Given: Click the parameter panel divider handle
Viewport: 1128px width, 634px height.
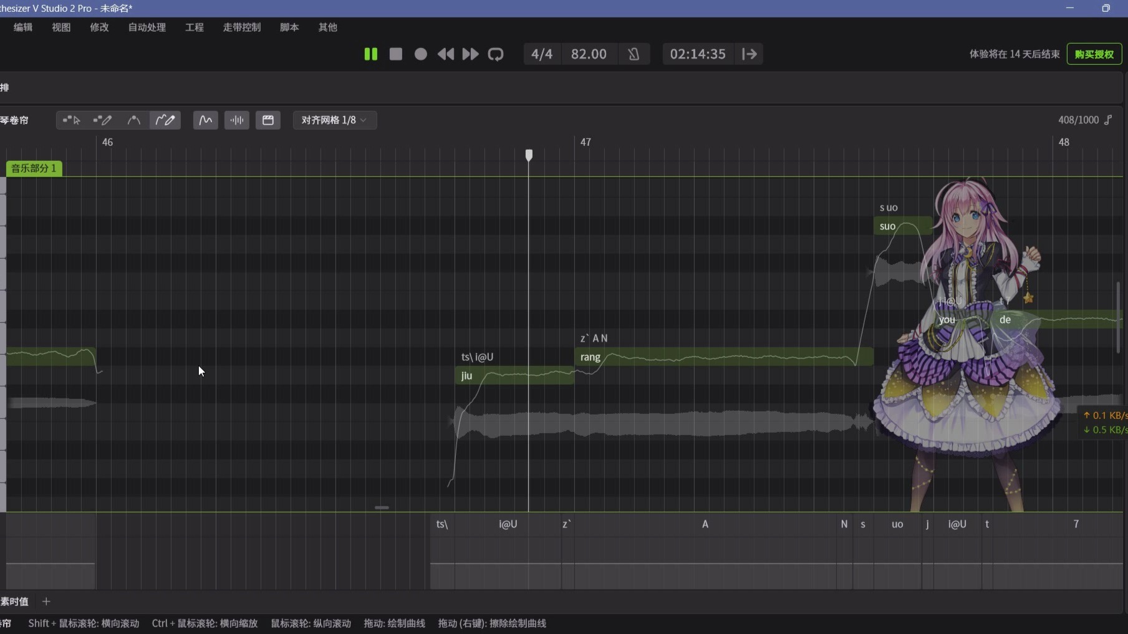Looking at the screenshot, I should 382,507.
